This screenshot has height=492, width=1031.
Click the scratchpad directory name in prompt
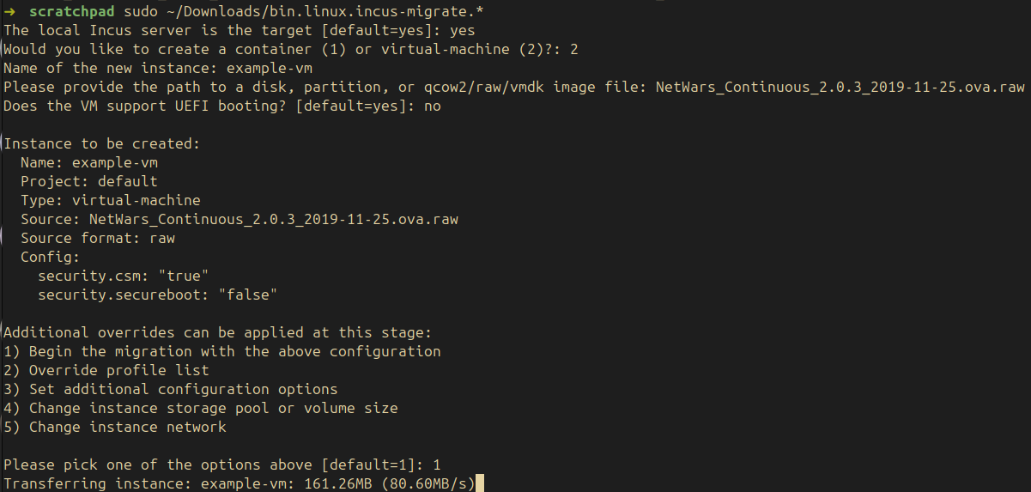[67, 12]
